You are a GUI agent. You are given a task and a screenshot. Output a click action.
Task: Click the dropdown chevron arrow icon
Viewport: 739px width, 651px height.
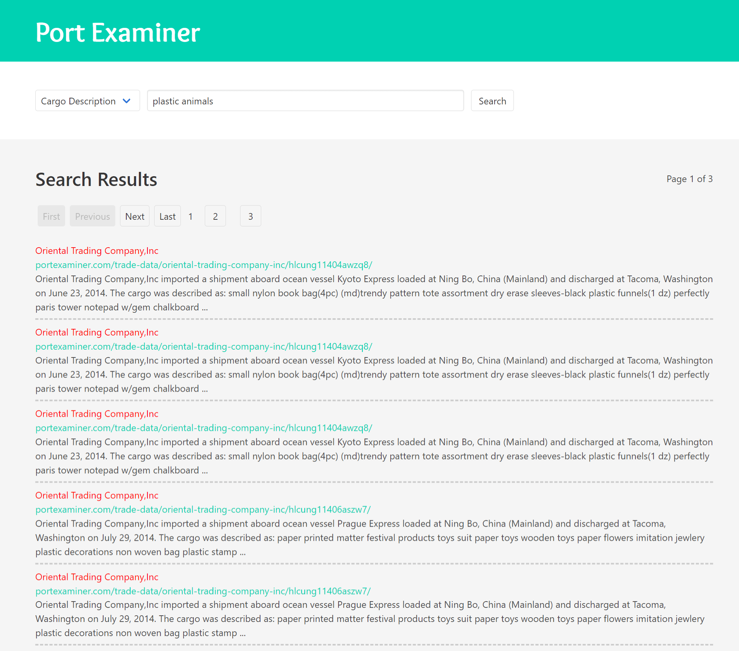click(126, 101)
